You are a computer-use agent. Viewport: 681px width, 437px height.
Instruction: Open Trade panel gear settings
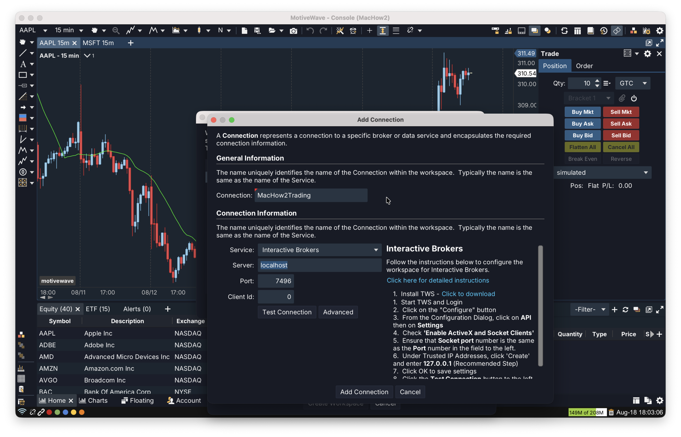647,54
